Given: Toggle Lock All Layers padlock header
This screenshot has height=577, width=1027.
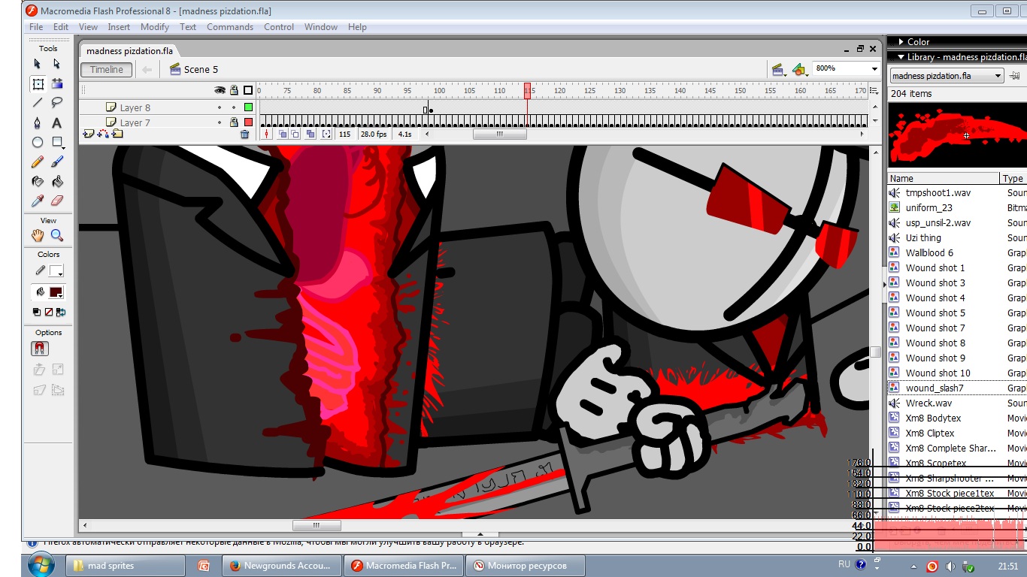Looking at the screenshot, I should click(x=234, y=90).
